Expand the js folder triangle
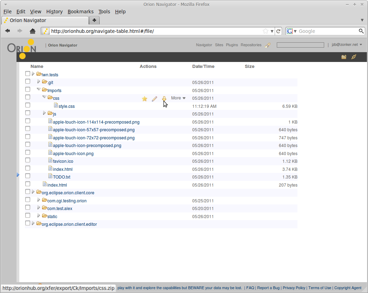The width and height of the screenshot is (368, 293). pos(44,113)
